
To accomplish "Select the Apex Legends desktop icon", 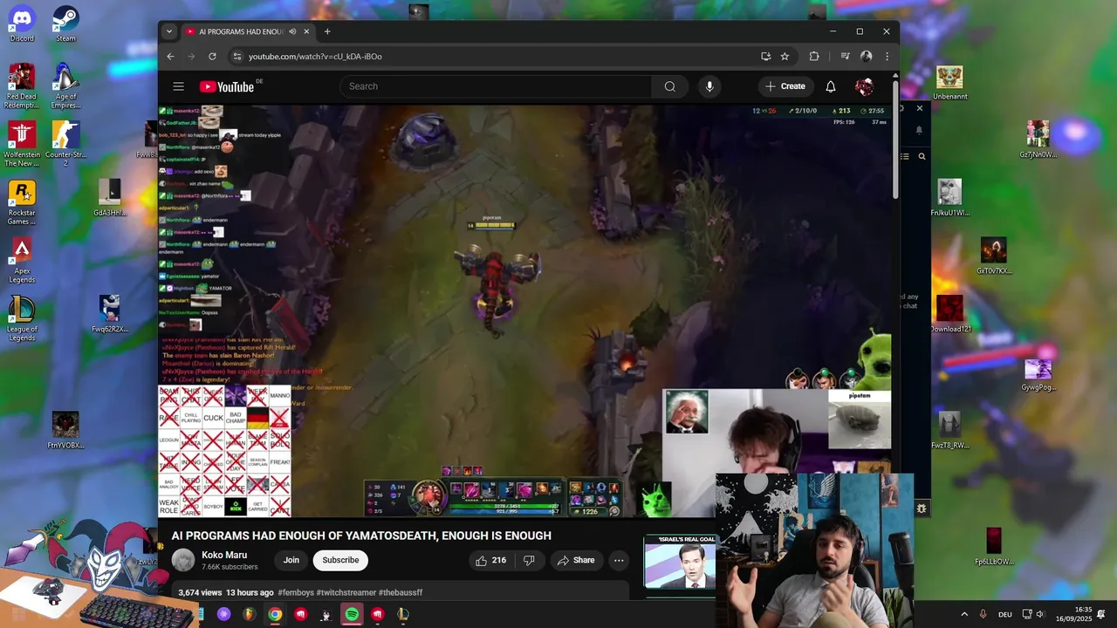I will [22, 260].
